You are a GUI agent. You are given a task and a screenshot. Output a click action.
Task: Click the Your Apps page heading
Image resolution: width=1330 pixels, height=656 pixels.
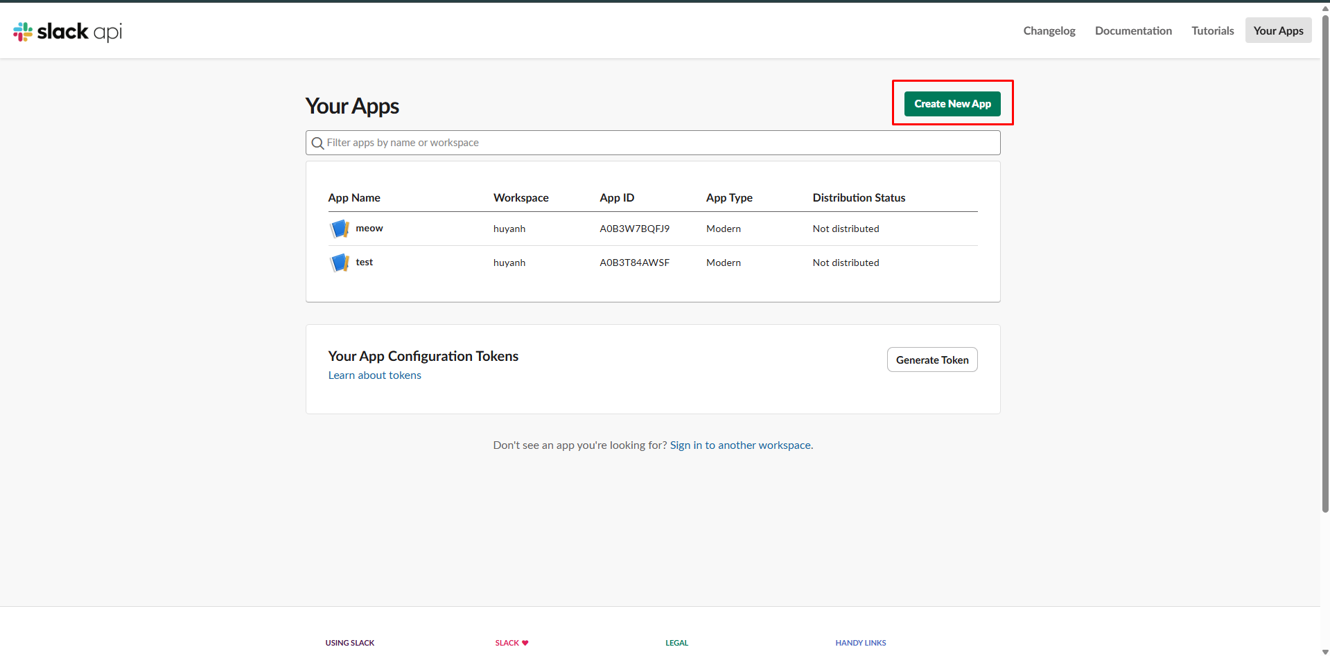[x=352, y=106]
